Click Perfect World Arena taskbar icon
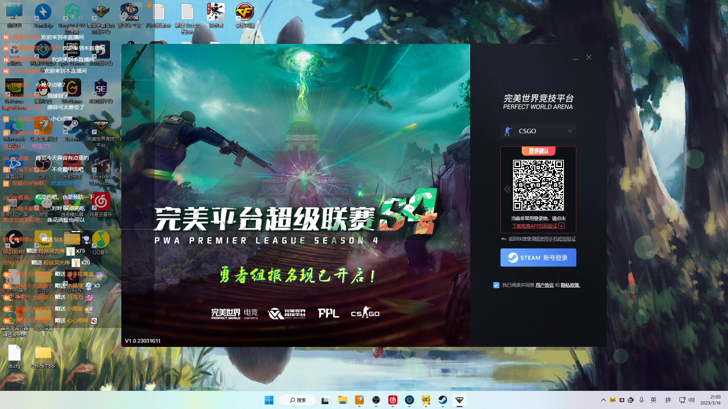Screen dimensions: 728x409 point(460,400)
